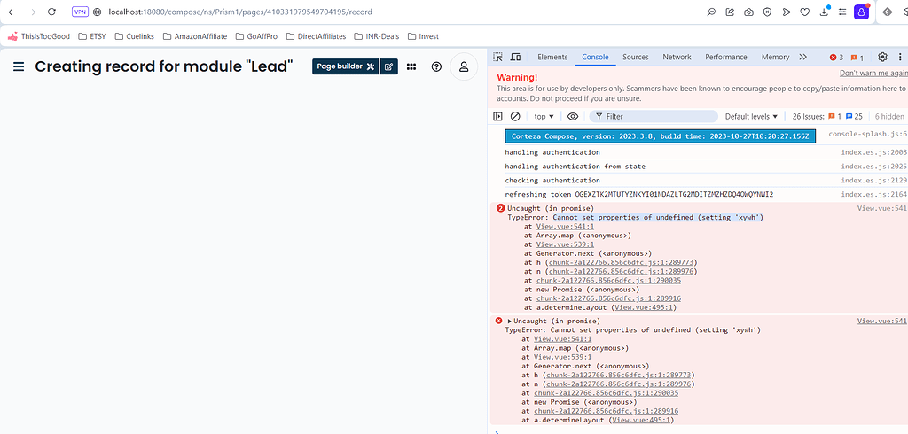This screenshot has height=434, width=908.
Task: Open the downloads icon
Action: click(x=824, y=12)
